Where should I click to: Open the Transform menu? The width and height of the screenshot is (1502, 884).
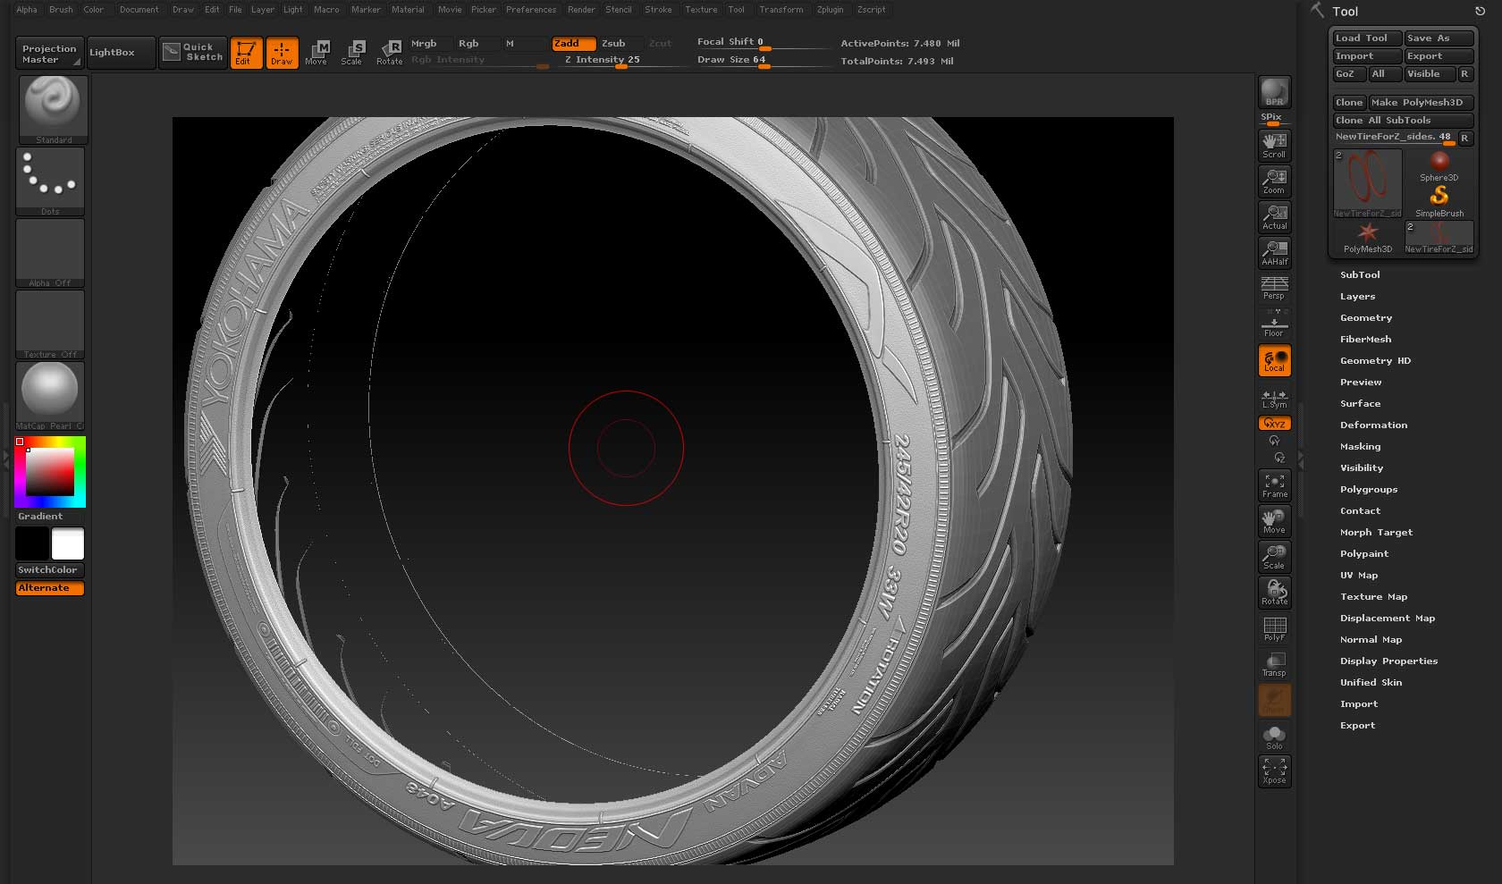[x=781, y=10]
